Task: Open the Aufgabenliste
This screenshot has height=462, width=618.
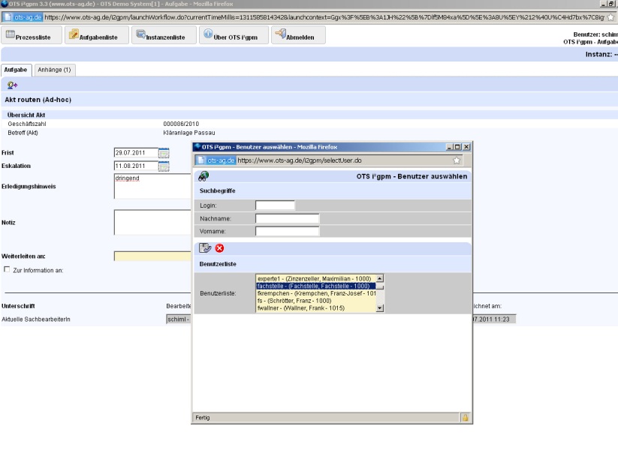Action: tap(94, 34)
